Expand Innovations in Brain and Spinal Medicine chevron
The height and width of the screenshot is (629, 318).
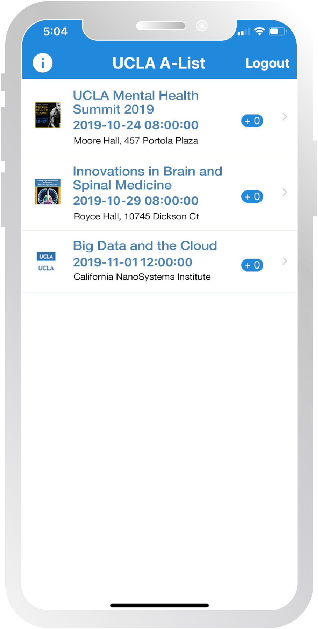pos(285,192)
